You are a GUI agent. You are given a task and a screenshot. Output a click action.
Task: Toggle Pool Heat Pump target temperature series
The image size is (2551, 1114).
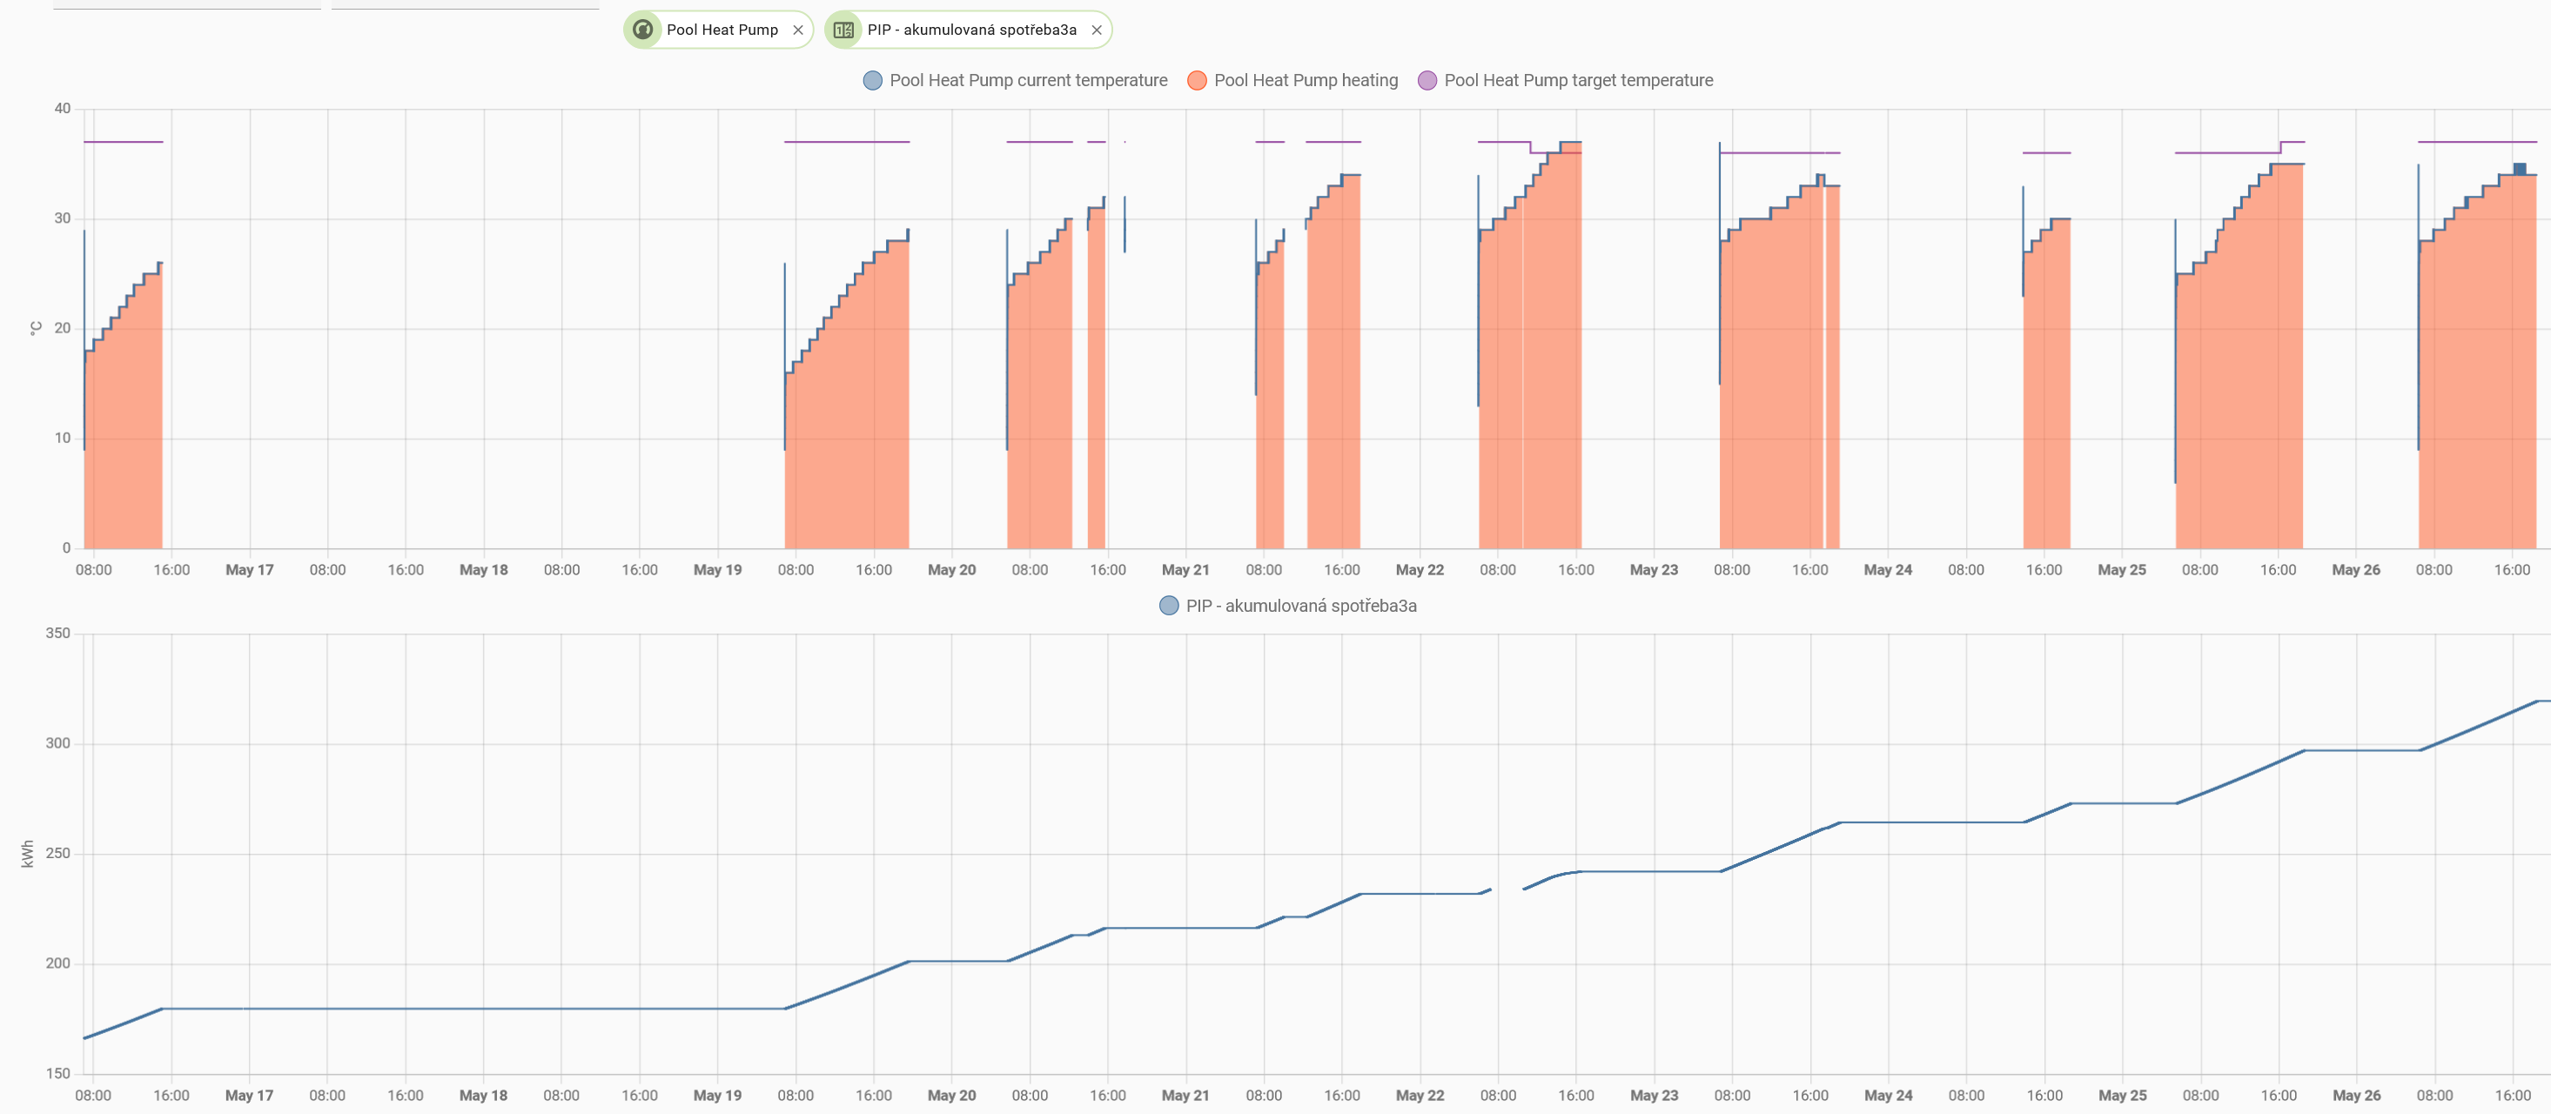point(1578,80)
